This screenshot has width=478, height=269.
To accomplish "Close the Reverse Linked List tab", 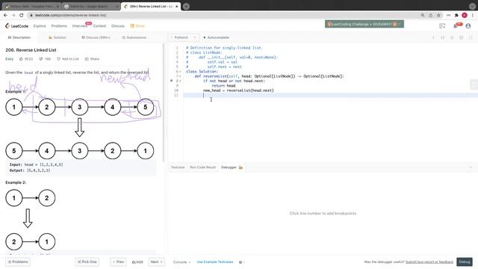I will [176, 7].
